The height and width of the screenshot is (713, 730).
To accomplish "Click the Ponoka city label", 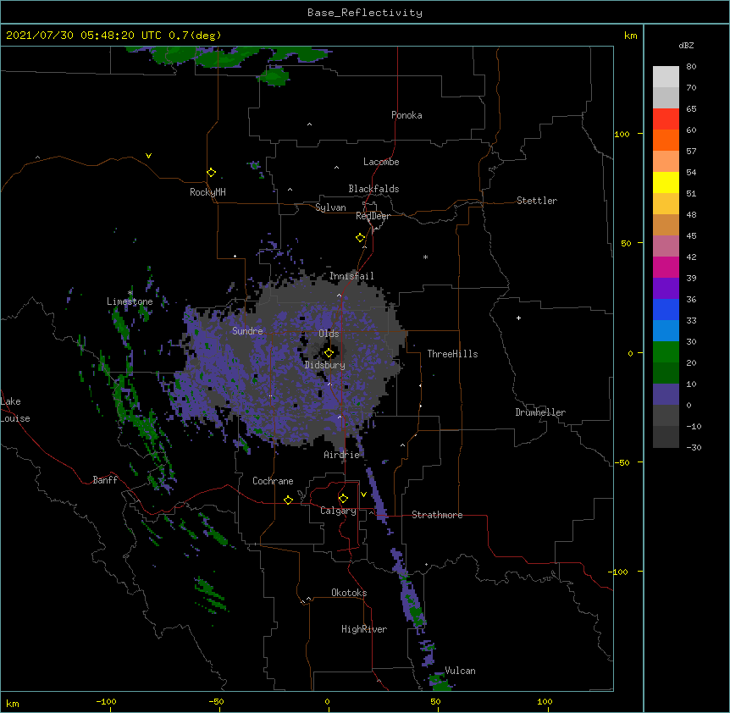I will point(406,115).
